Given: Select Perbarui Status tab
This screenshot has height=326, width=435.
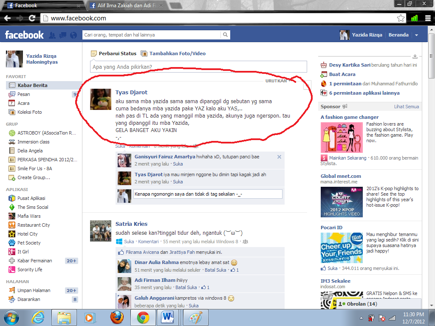Looking at the screenshot, I should pyautogui.click(x=114, y=53).
